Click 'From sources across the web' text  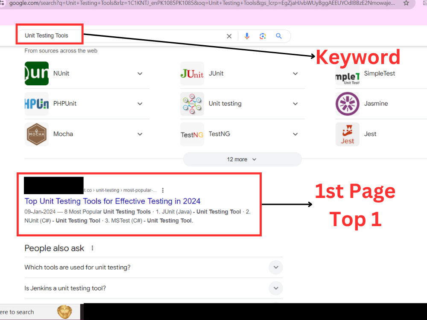[61, 51]
